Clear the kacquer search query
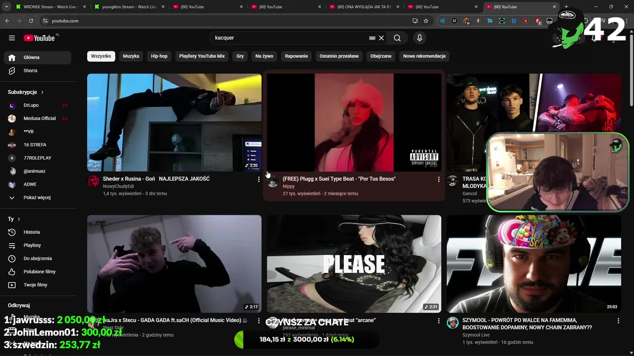This screenshot has height=356, width=634. pyautogui.click(x=381, y=38)
